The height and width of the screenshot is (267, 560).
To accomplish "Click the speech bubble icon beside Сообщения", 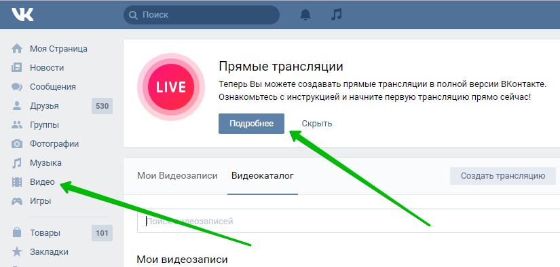I will (x=17, y=87).
